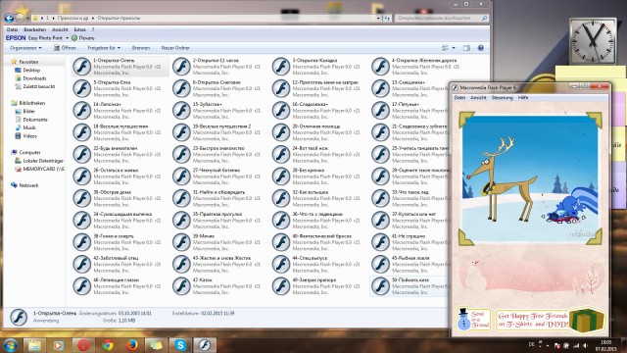Viewport: 627px width, 353px height.
Task: Open the Ansicht menu in Explorer
Action: pyautogui.click(x=60, y=29)
